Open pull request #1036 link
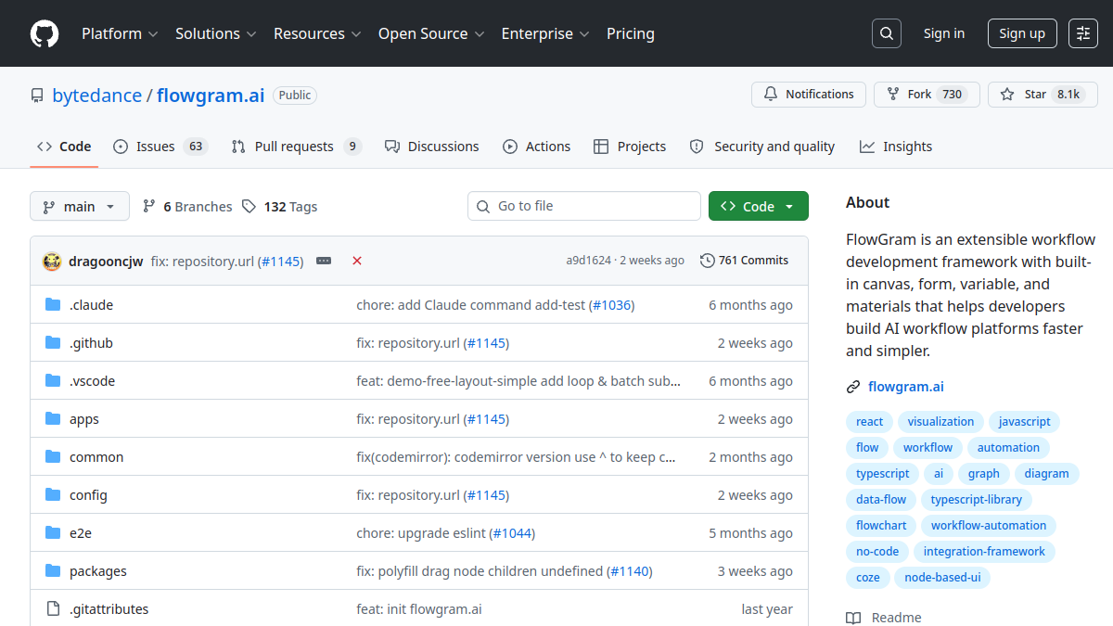Image resolution: width=1113 pixels, height=626 pixels. pyautogui.click(x=611, y=305)
